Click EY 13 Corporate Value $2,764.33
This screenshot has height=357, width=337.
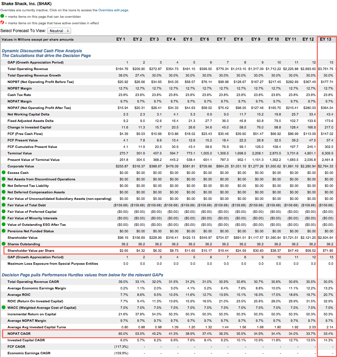point(326,166)
